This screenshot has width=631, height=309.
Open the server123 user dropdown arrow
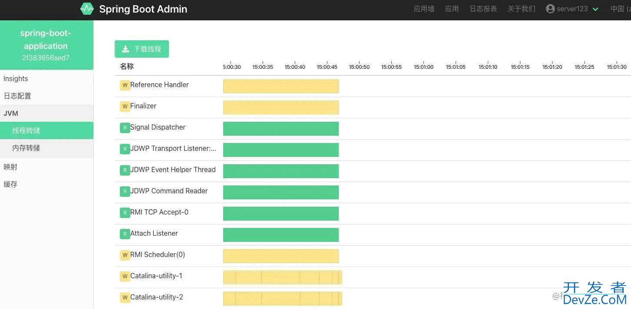(x=595, y=9)
